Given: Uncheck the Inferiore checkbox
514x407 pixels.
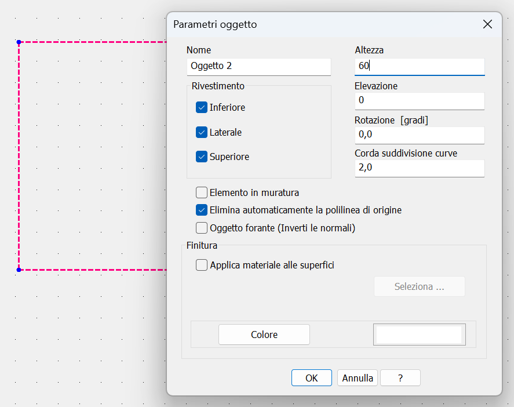Looking at the screenshot, I should (x=201, y=107).
